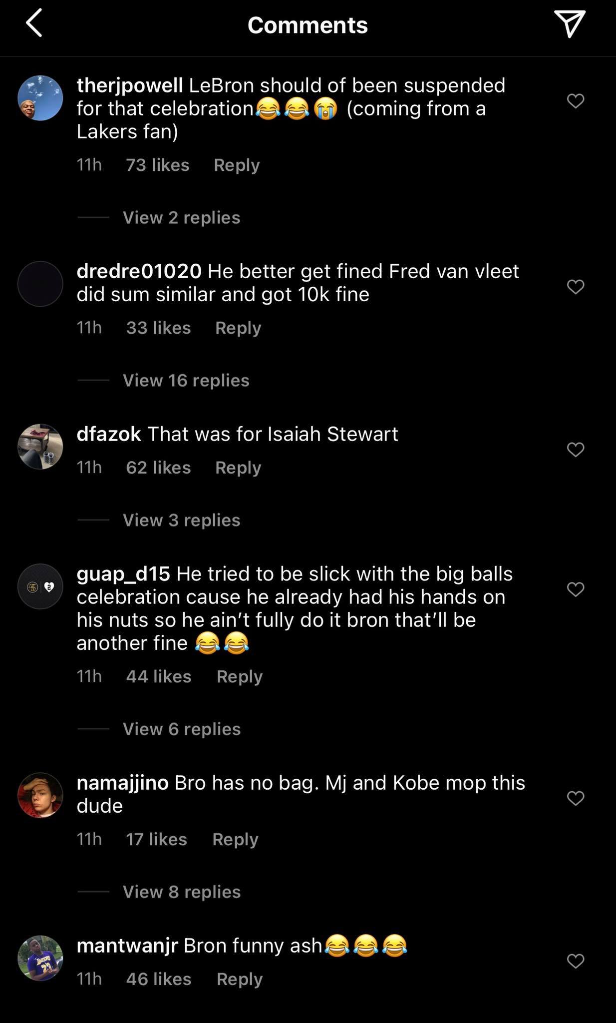Open the share/send paper plane icon
This screenshot has width=616, height=1023.
point(569,24)
